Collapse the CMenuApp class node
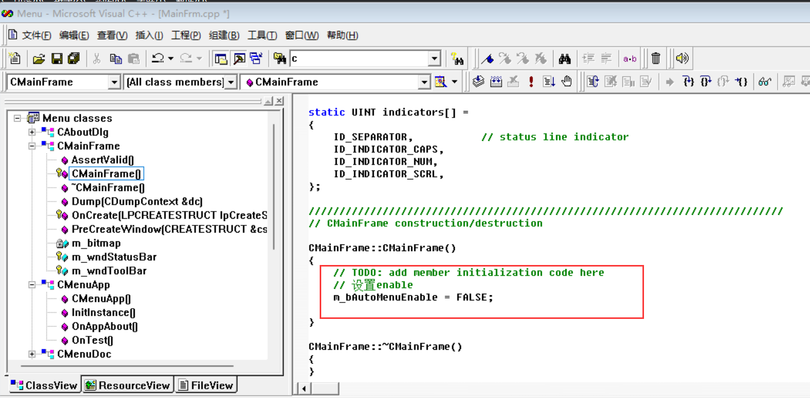 point(32,285)
